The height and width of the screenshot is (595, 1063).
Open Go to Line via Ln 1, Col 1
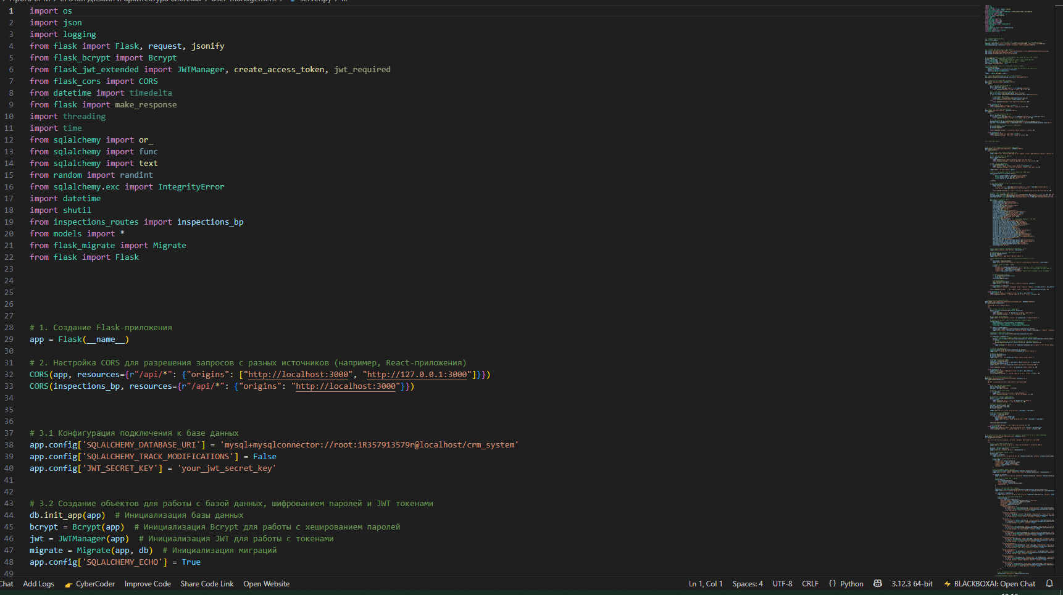pyautogui.click(x=706, y=584)
